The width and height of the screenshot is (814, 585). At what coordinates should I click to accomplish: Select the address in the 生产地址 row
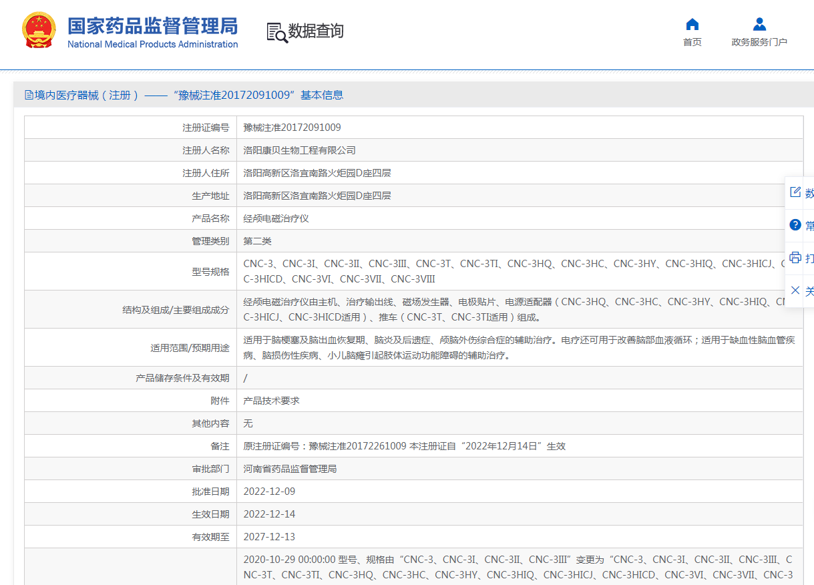(317, 196)
